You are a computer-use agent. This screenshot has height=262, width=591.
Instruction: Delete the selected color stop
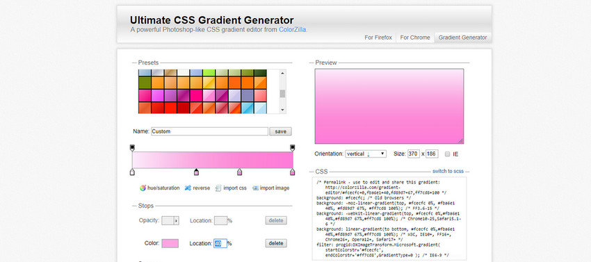pyautogui.click(x=276, y=243)
